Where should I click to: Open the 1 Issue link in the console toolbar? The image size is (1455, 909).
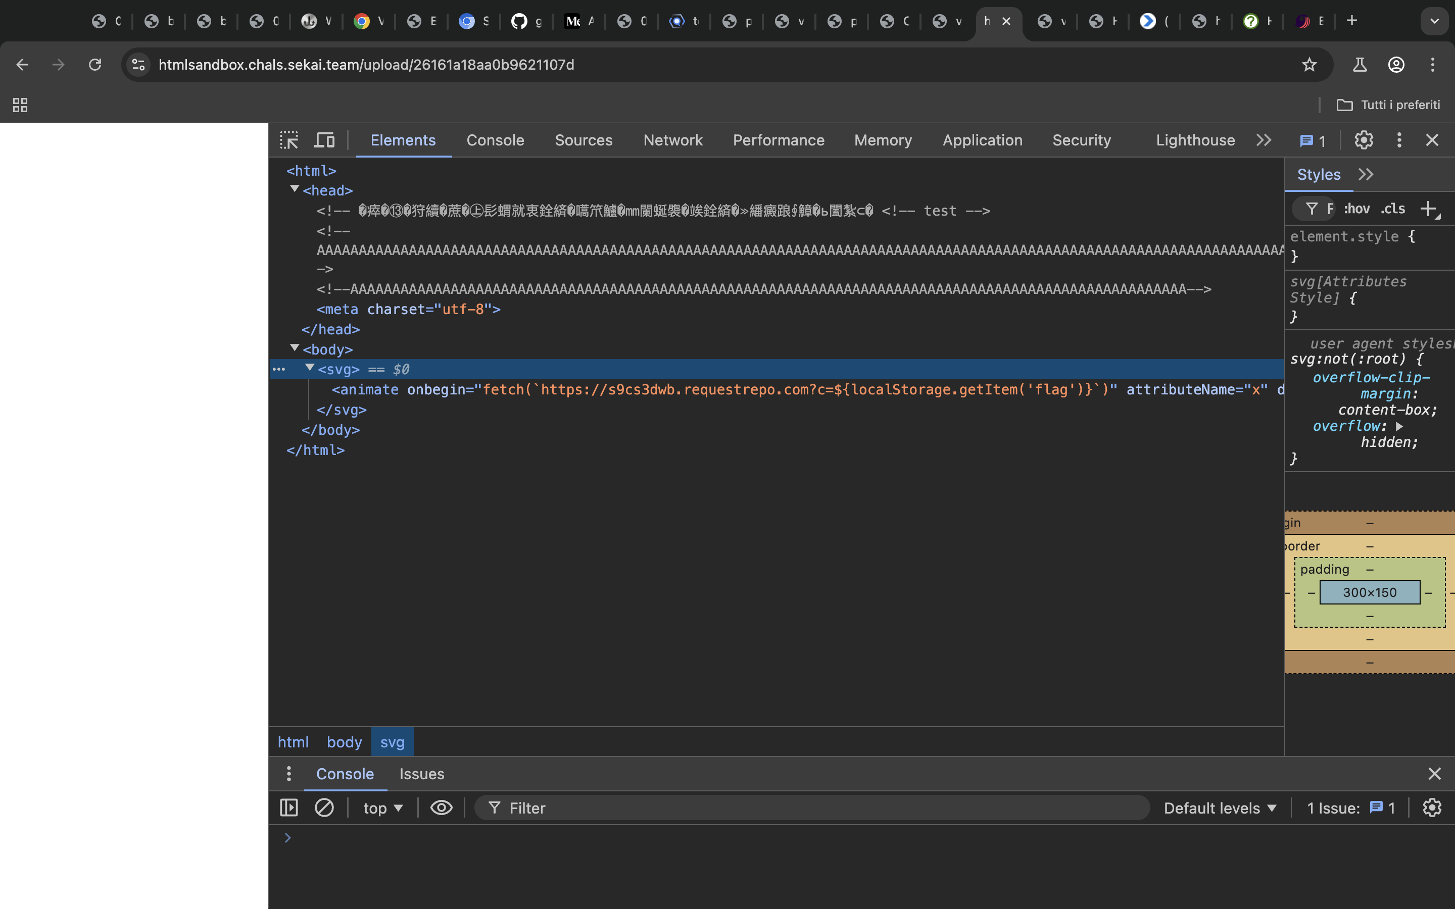(x=1351, y=808)
